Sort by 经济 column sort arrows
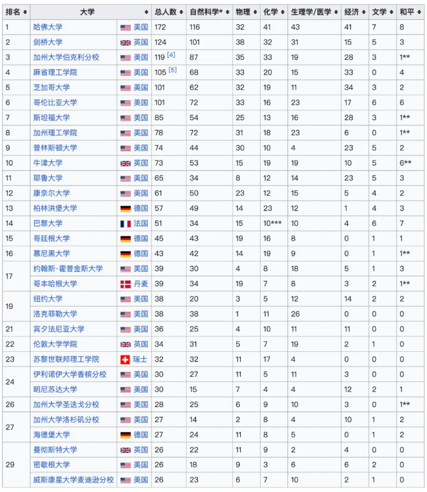The image size is (427, 492). 364,12
